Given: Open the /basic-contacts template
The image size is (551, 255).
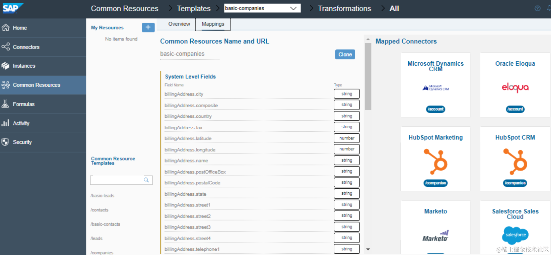Looking at the screenshot, I should (x=106, y=224).
